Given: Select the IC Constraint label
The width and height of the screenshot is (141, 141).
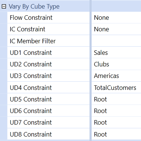Looking at the screenshot, I should 28,29.
